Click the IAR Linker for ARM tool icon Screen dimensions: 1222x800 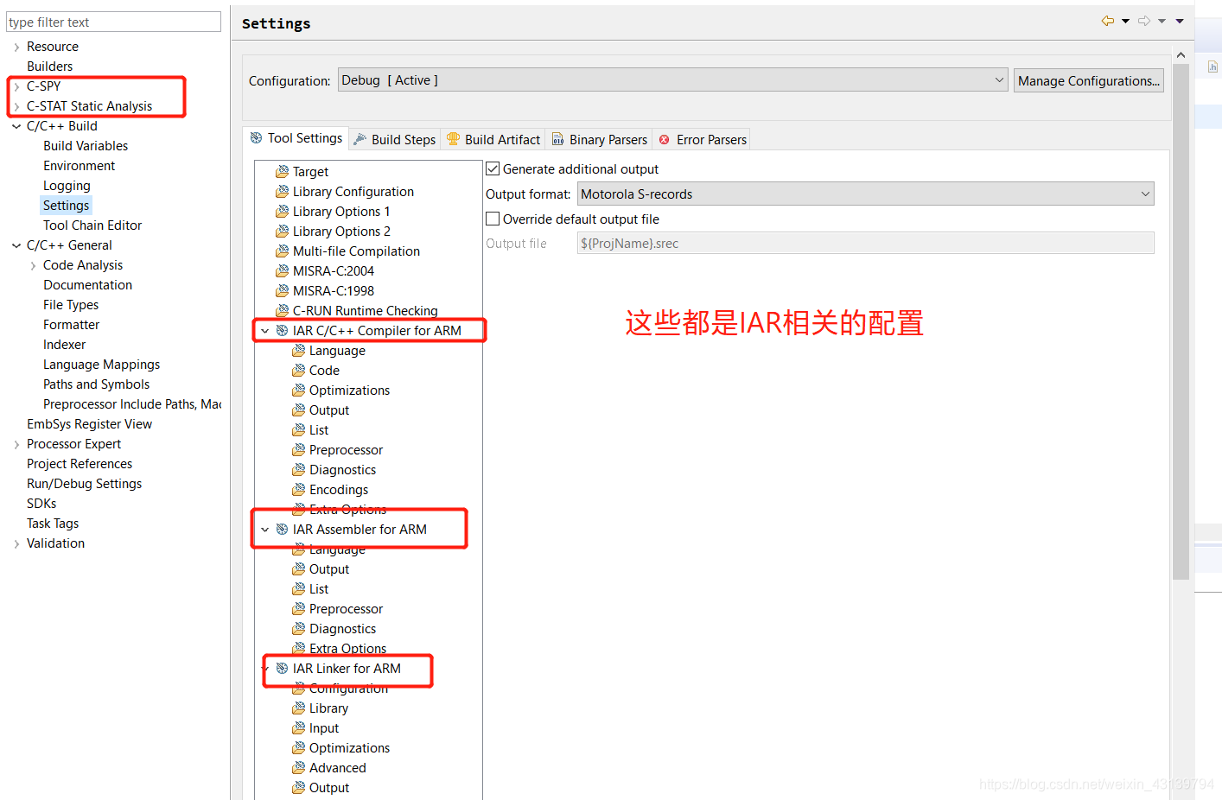pos(282,669)
